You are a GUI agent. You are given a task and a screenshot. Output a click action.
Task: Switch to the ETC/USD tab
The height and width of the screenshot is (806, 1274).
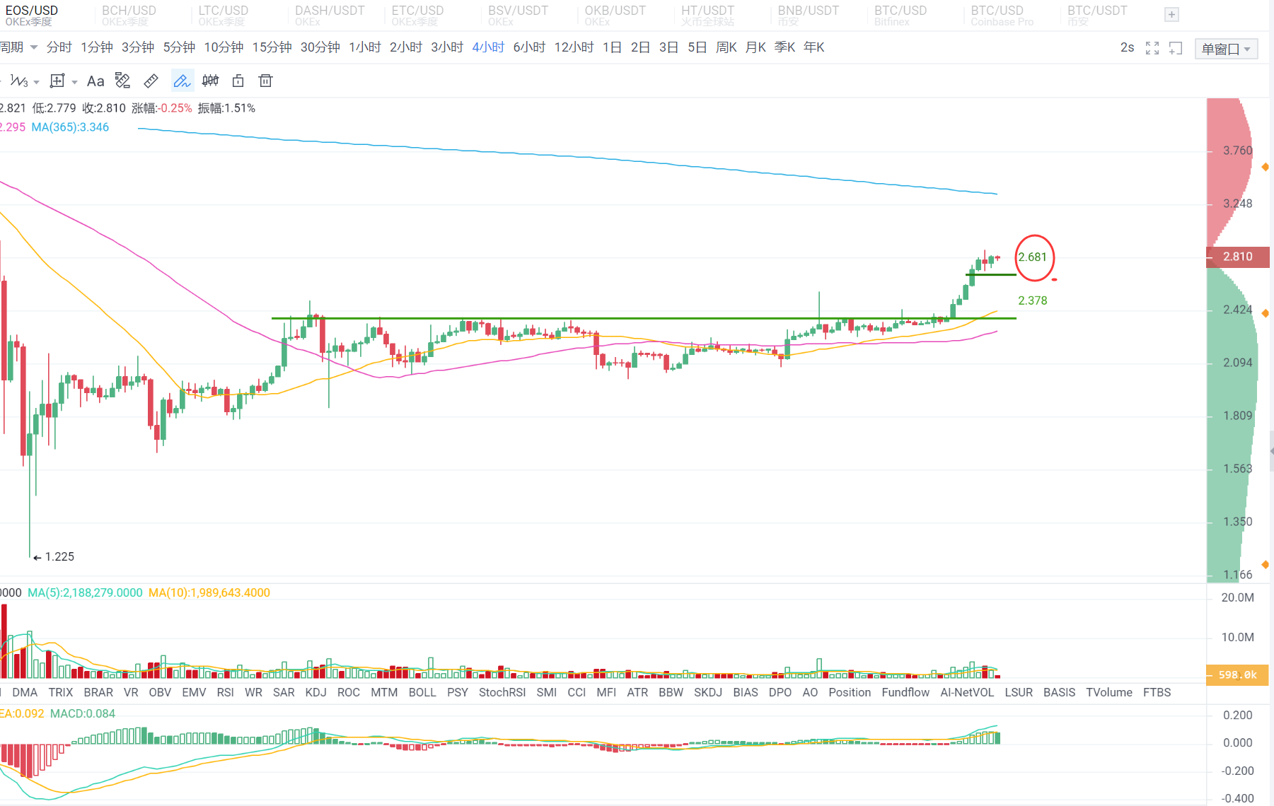tap(417, 16)
